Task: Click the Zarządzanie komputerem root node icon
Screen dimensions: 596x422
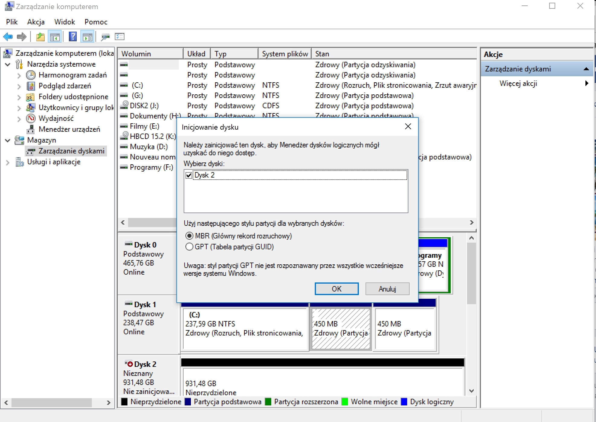Action: tap(8, 53)
